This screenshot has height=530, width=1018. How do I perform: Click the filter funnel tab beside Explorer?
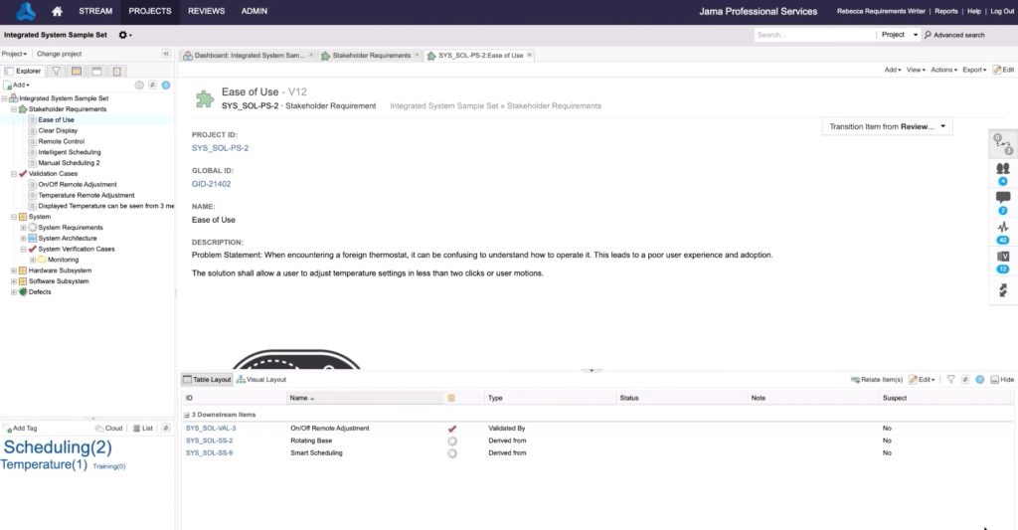pyautogui.click(x=57, y=71)
